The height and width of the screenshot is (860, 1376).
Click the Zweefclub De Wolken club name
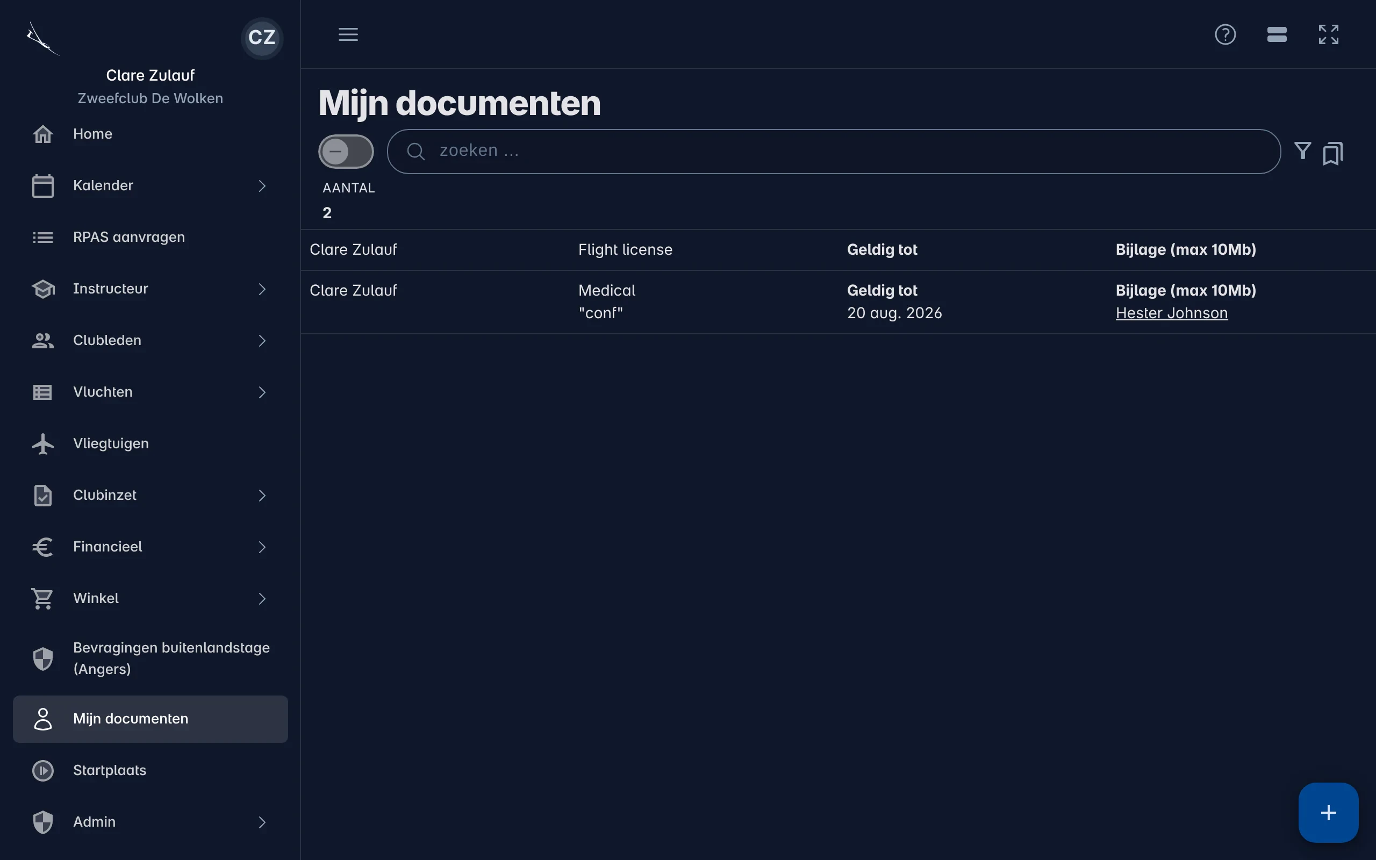coord(150,98)
